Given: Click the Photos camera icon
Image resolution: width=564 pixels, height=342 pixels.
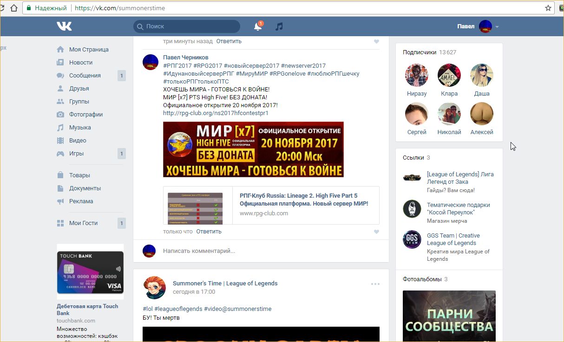Looking at the screenshot, I should (x=60, y=115).
